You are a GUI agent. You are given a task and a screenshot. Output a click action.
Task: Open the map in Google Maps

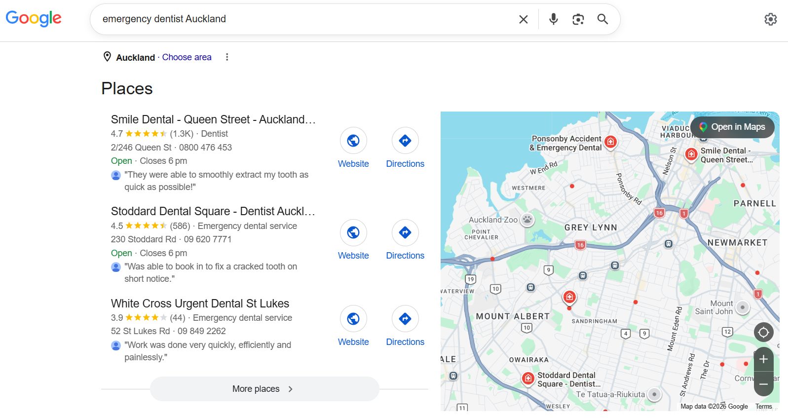pos(732,127)
